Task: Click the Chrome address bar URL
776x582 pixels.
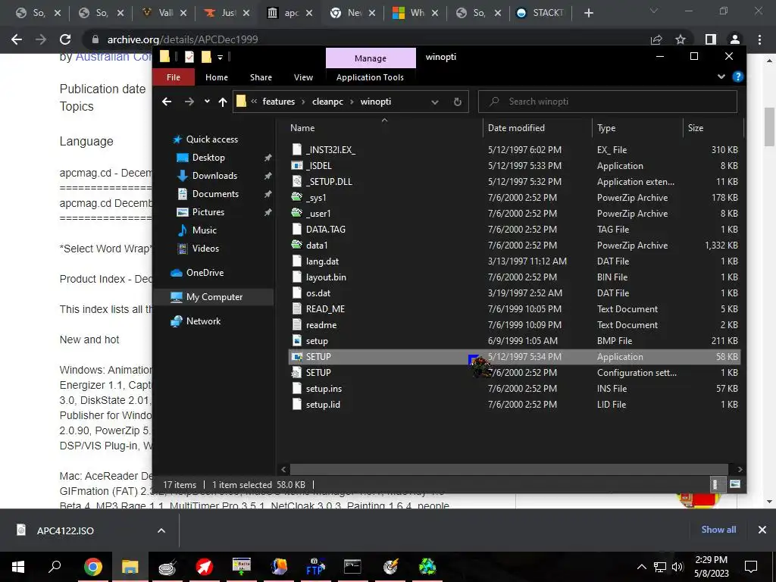Action: pyautogui.click(x=182, y=39)
